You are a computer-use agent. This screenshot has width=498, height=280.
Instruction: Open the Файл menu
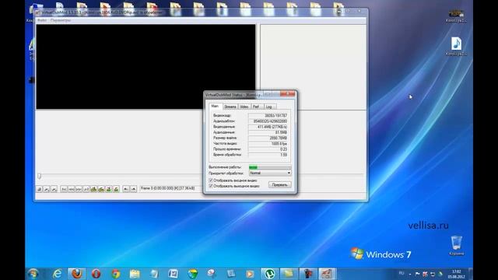[42, 20]
